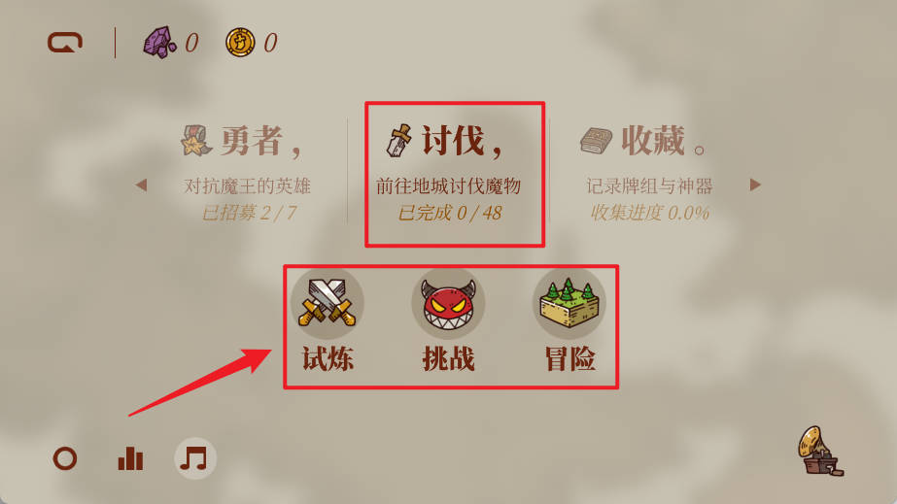Screen dimensions: 897x504
Task: Click the 挑战 text label
Action: (449, 359)
